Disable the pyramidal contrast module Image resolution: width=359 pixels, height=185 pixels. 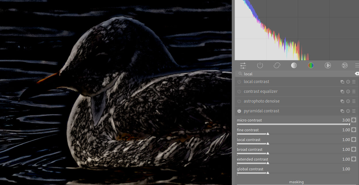[x=239, y=111]
